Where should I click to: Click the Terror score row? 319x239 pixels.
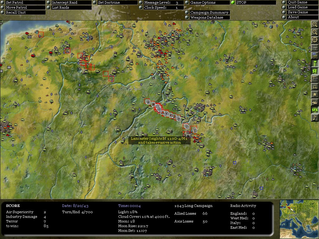coord(26,221)
